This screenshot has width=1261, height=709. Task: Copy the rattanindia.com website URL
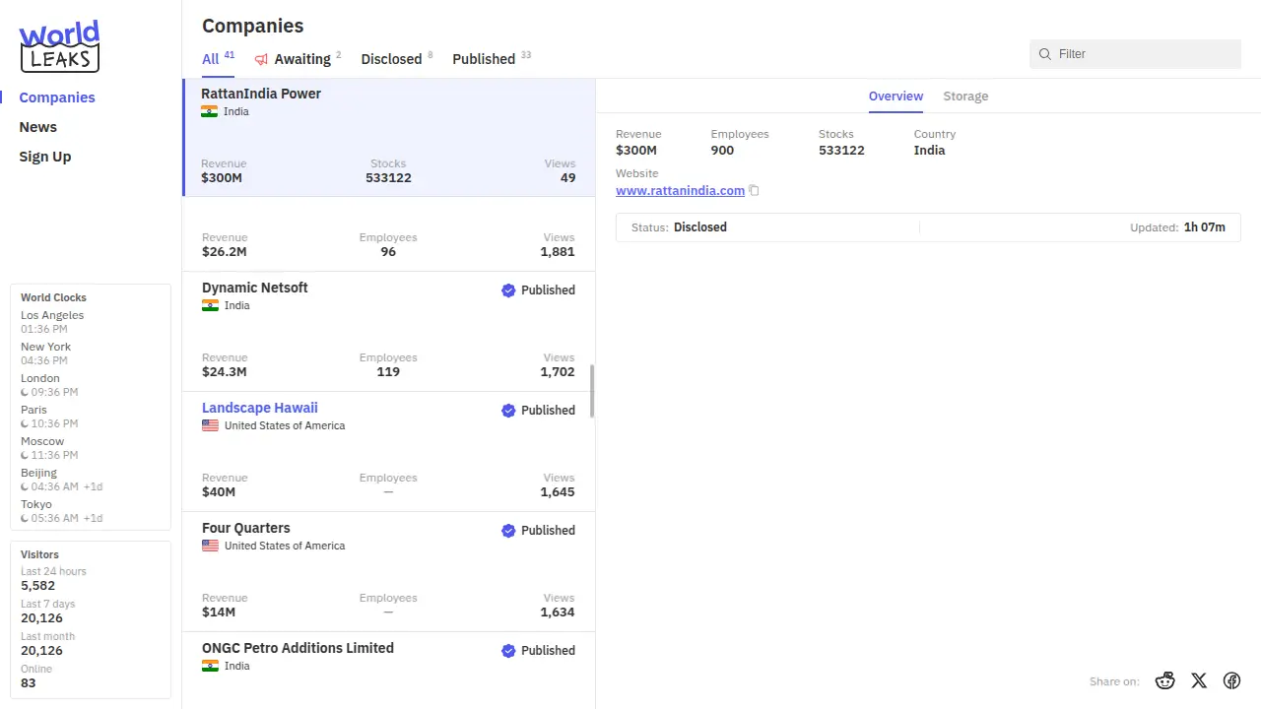(x=754, y=191)
